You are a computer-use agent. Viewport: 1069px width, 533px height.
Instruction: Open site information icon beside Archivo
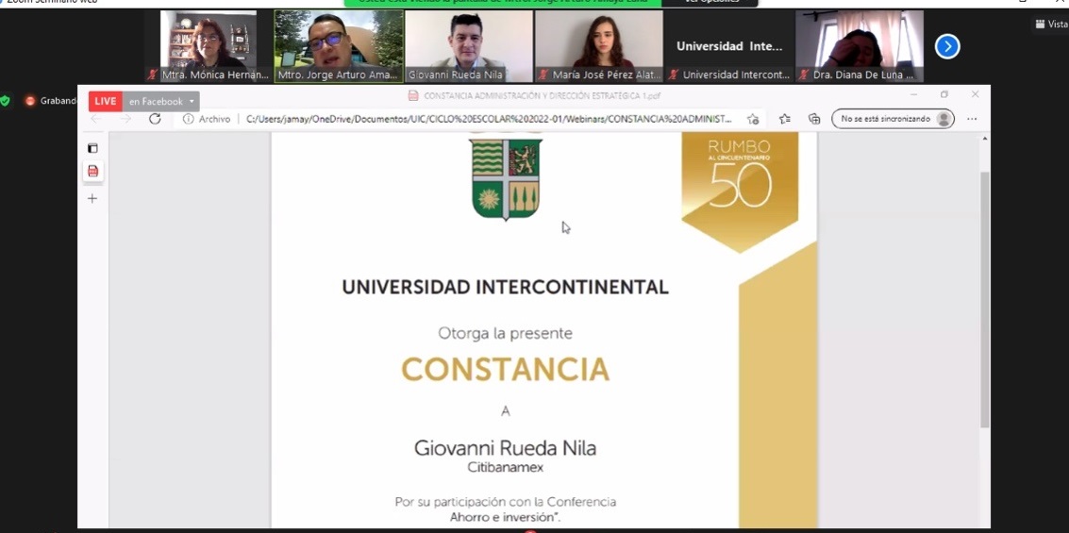(188, 119)
